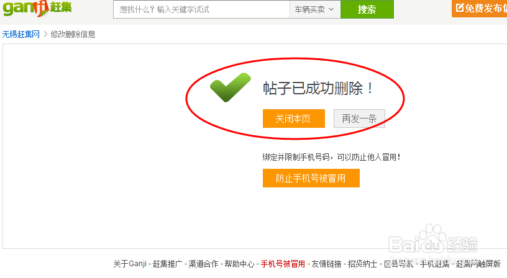Open the 友情链接 footer link
Screen dimensions: 507x278
pyautogui.click(x=326, y=264)
